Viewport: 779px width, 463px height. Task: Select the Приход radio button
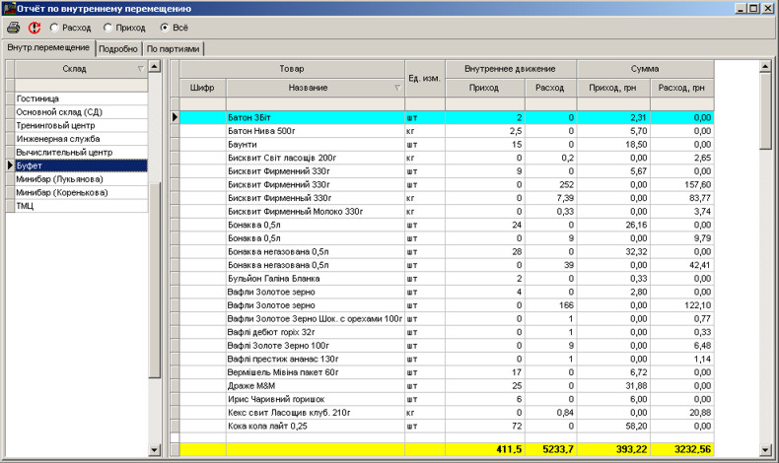[107, 28]
